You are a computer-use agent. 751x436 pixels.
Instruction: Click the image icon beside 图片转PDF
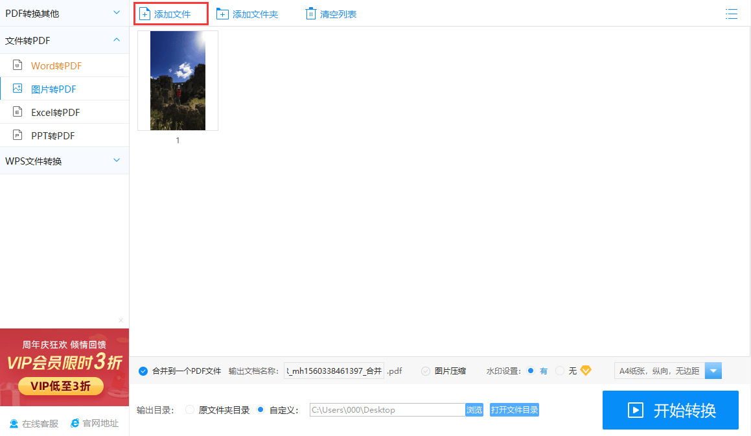tap(17, 88)
